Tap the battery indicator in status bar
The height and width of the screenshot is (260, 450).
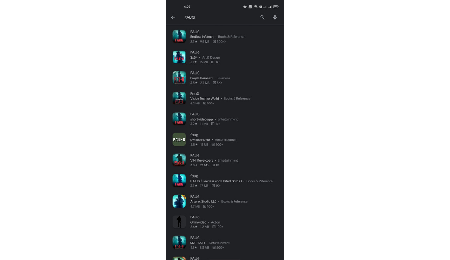tap(276, 7)
